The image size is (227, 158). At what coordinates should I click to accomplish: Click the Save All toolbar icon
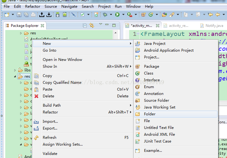[x=26, y=15]
